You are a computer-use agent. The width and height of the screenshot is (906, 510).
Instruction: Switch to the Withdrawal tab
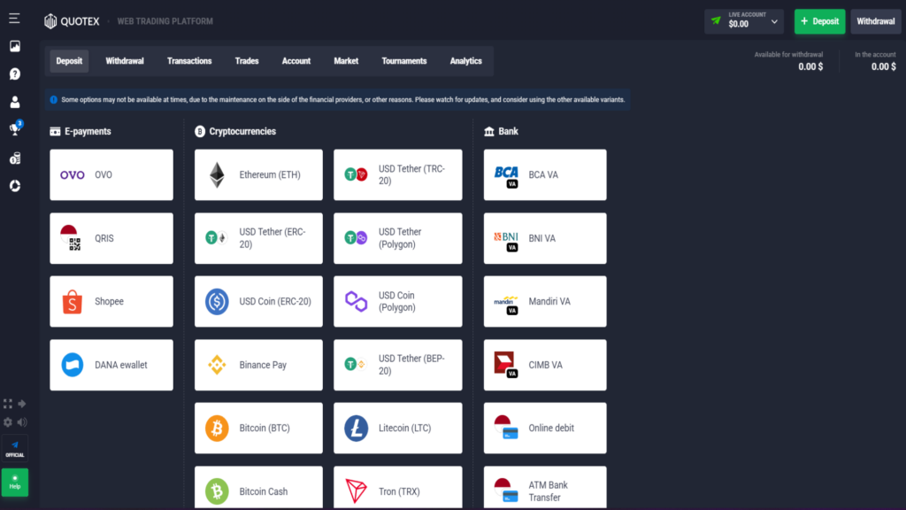pyautogui.click(x=124, y=61)
